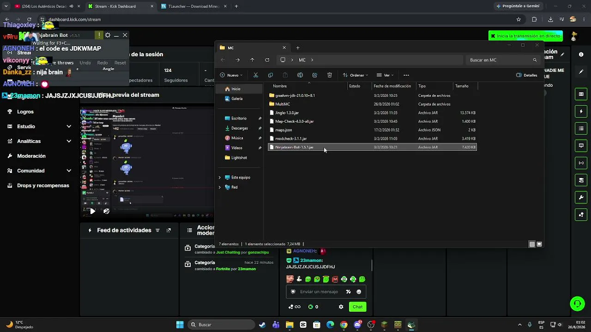Play the stream preview video

(92, 211)
